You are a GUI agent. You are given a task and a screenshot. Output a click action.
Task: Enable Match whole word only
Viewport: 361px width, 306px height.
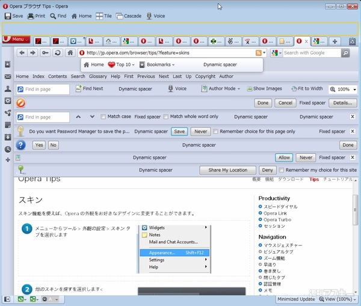(x=166, y=117)
